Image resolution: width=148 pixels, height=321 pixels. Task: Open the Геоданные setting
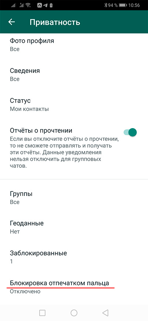[74, 227]
